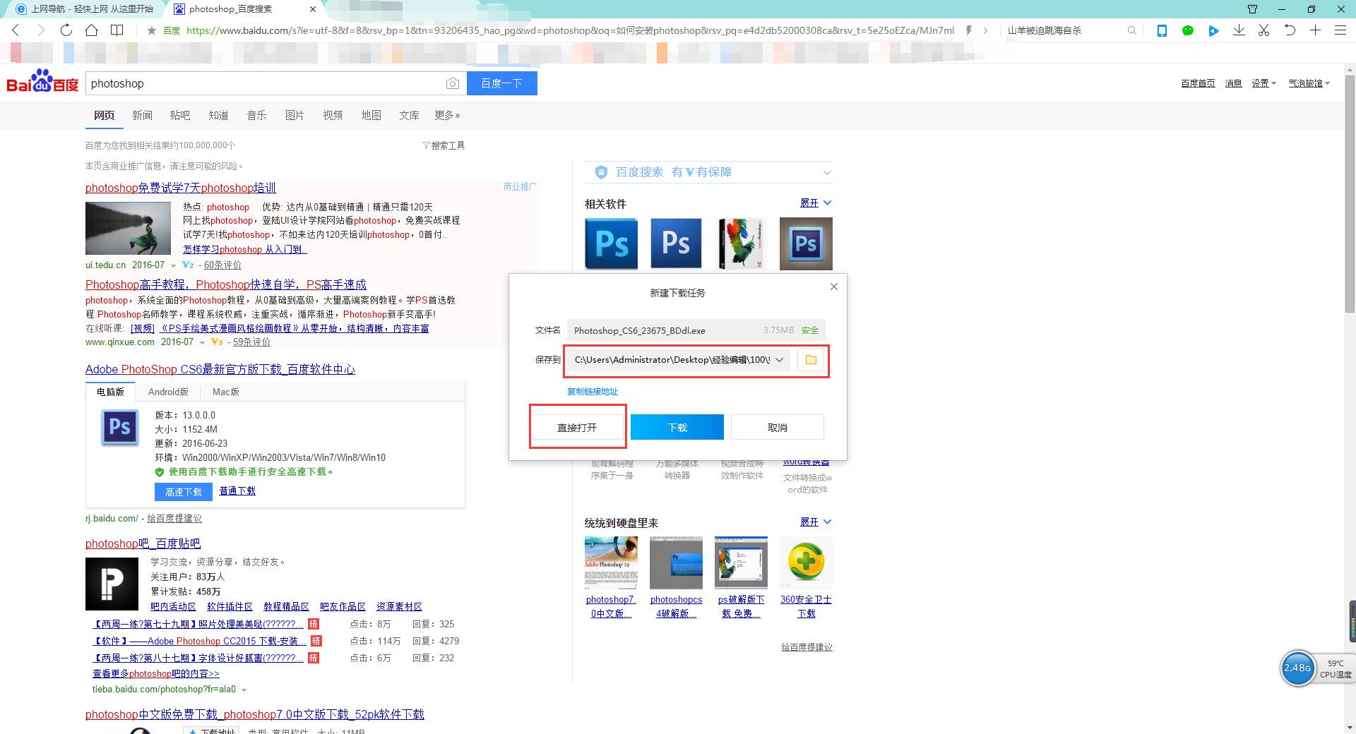
Task: Switch to 上网导航 browser tab
Action: (x=84, y=9)
